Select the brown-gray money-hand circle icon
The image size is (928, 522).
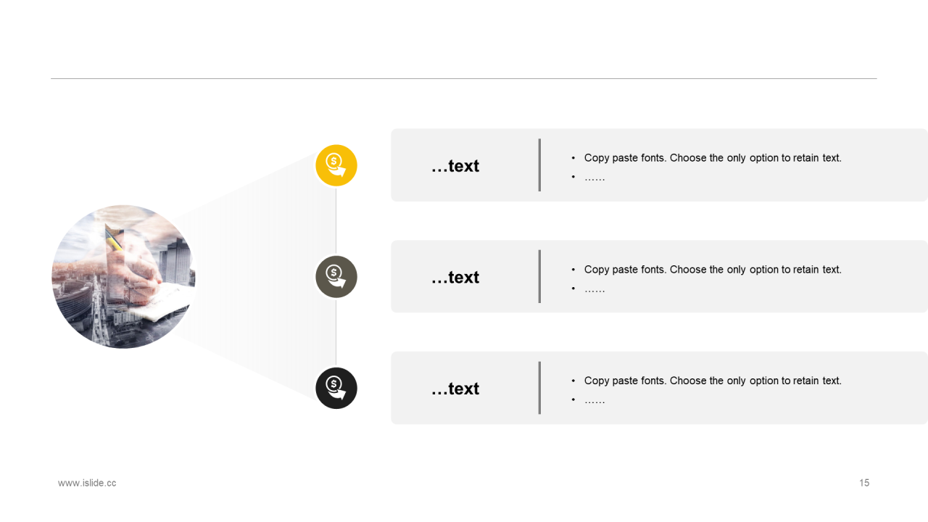tap(336, 276)
